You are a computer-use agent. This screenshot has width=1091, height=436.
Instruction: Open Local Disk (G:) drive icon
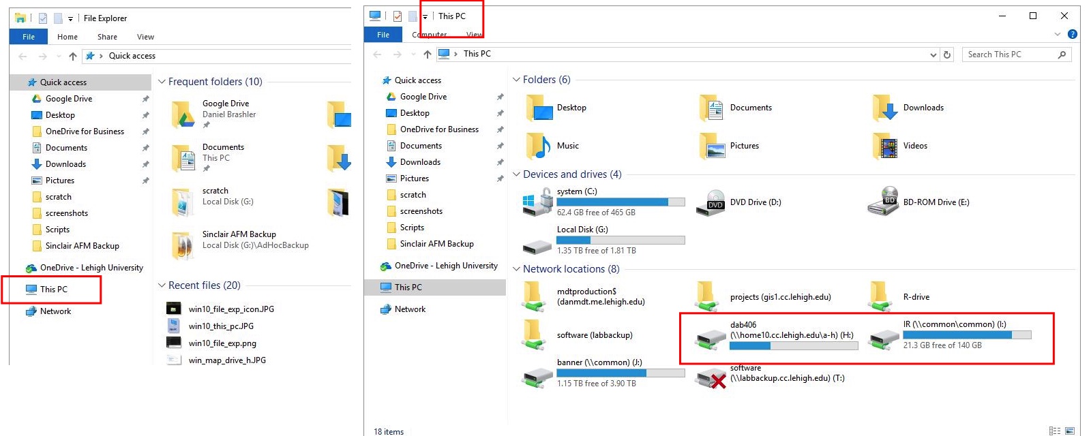pos(537,246)
